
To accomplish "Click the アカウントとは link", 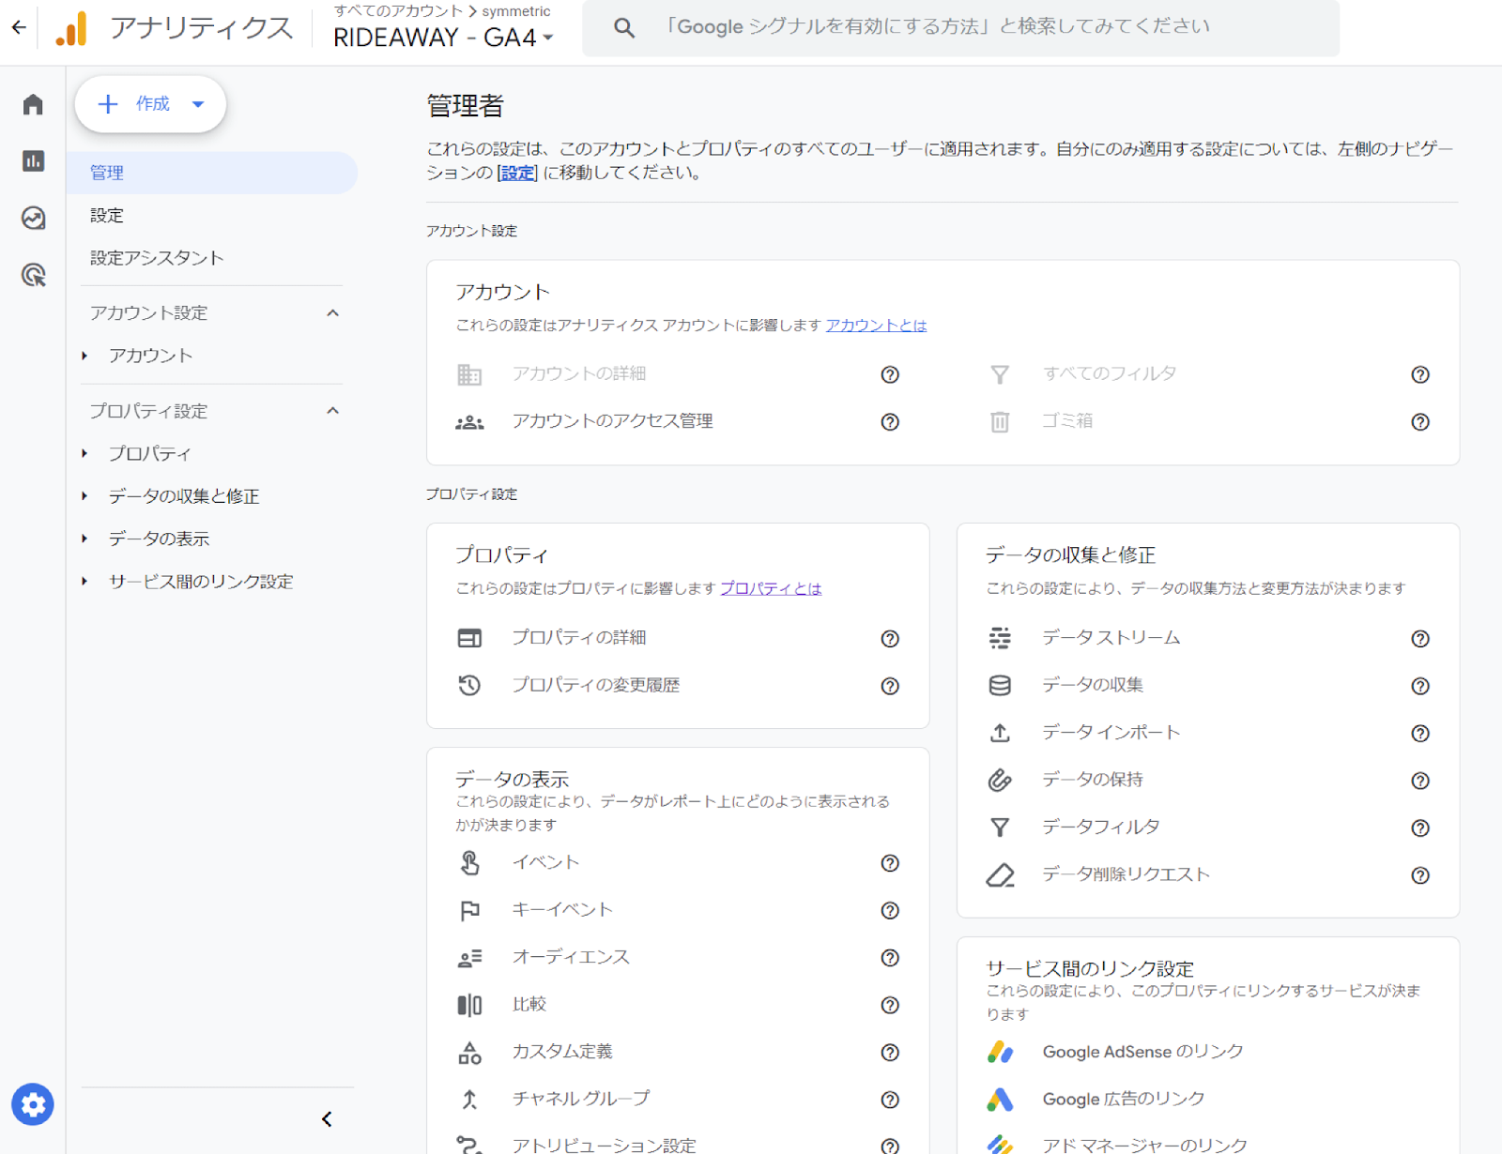I will point(876,326).
